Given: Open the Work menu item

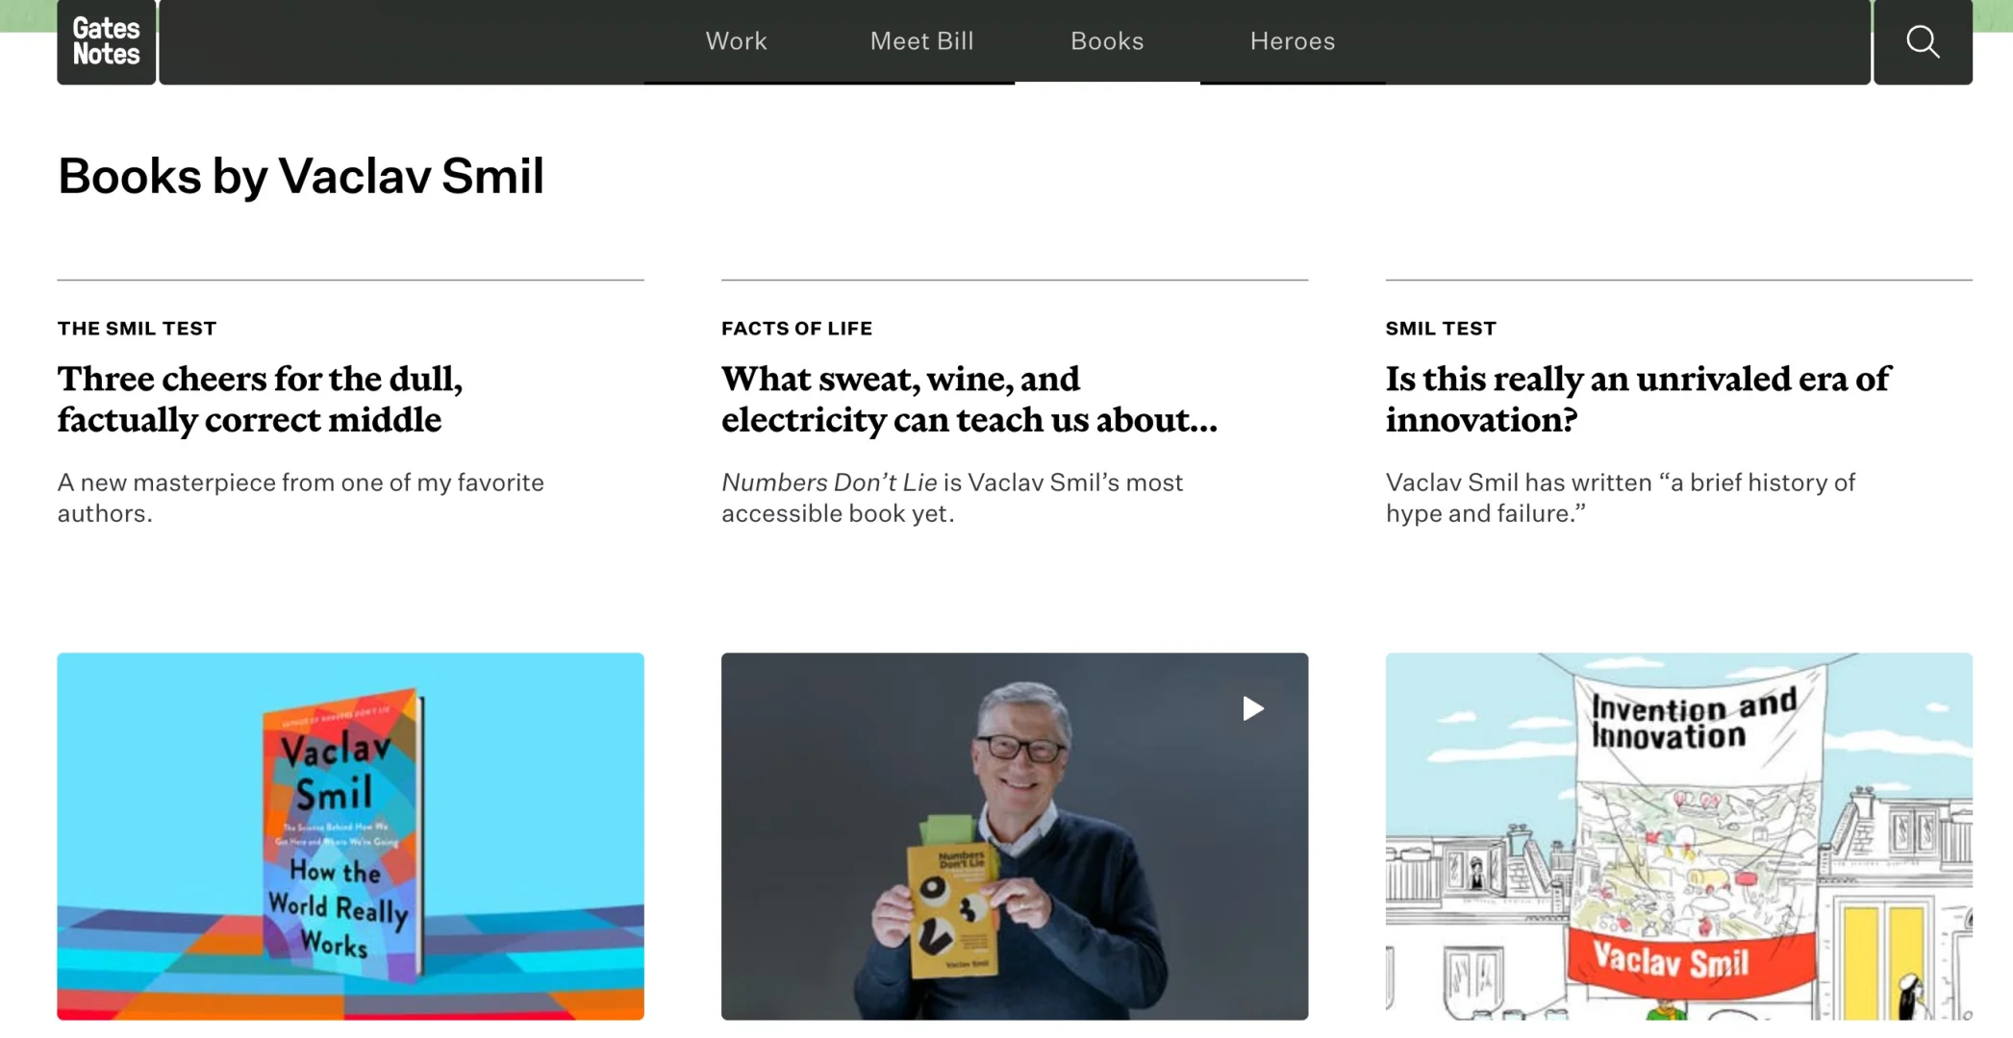Looking at the screenshot, I should click(x=736, y=41).
